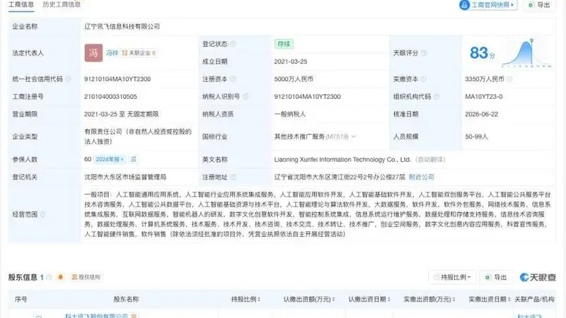The image size is (566, 318).
Task: Expand the 其他技术推广服务 industry chevron
Action: pos(354,136)
